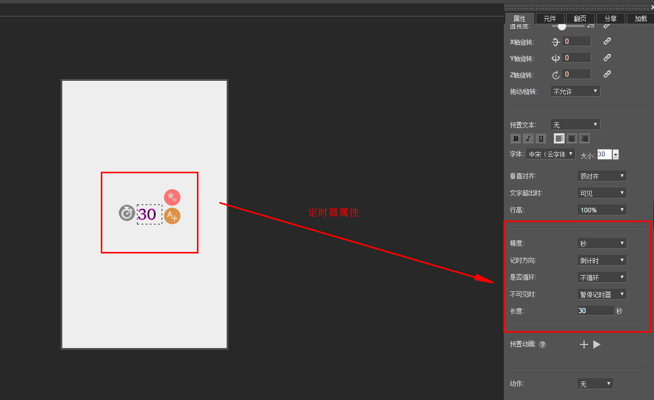Click the Y-axis rotation icon
Image resolution: width=654 pixels, height=400 pixels.
click(x=555, y=58)
